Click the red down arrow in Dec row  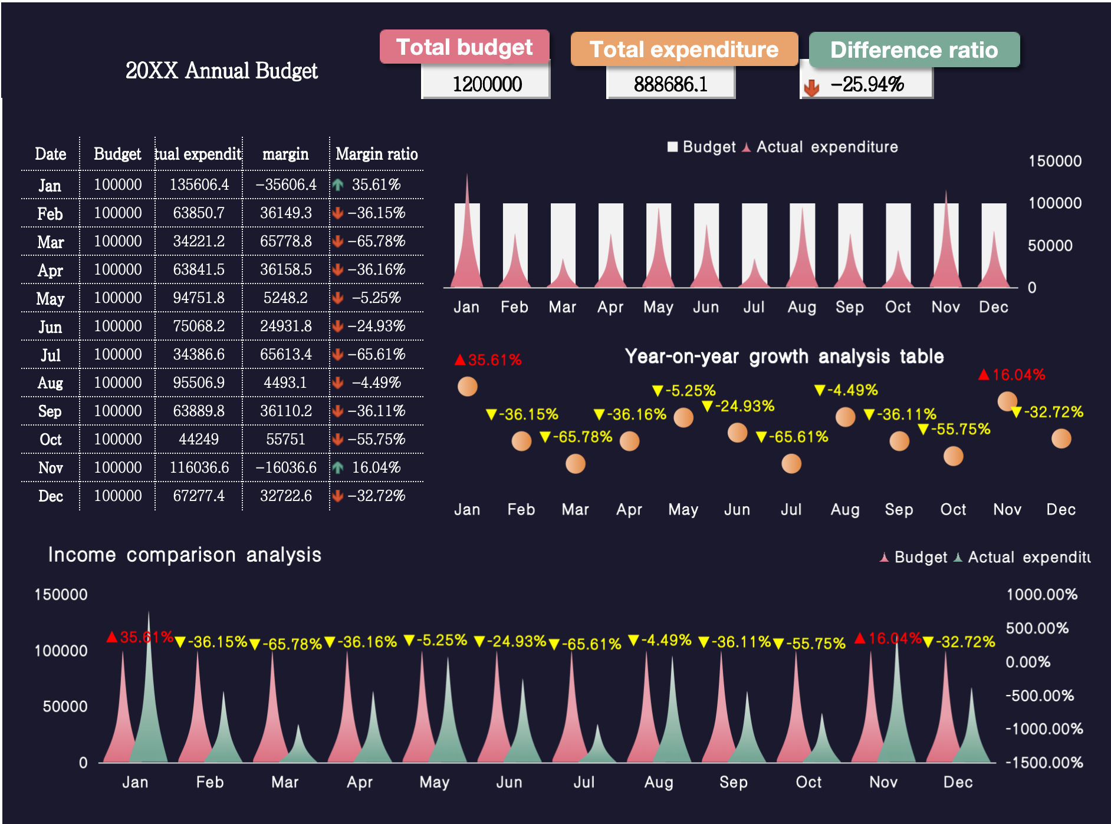(338, 496)
